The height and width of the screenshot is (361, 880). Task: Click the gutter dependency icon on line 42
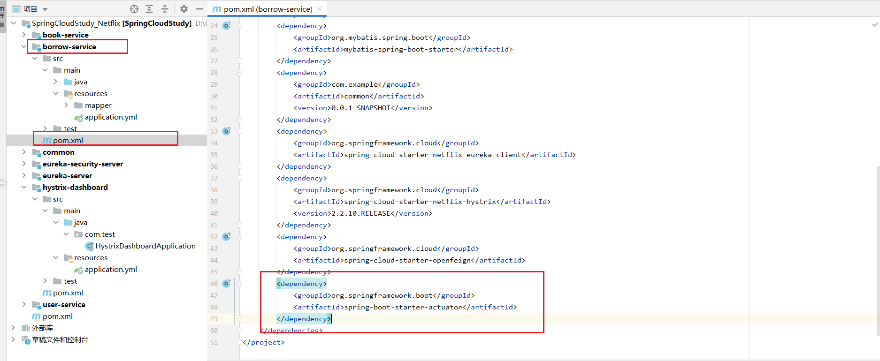(226, 236)
